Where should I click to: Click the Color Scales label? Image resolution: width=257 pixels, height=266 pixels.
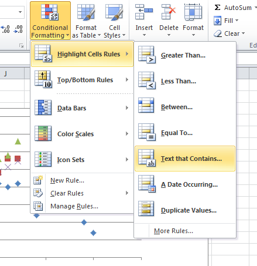(x=76, y=134)
